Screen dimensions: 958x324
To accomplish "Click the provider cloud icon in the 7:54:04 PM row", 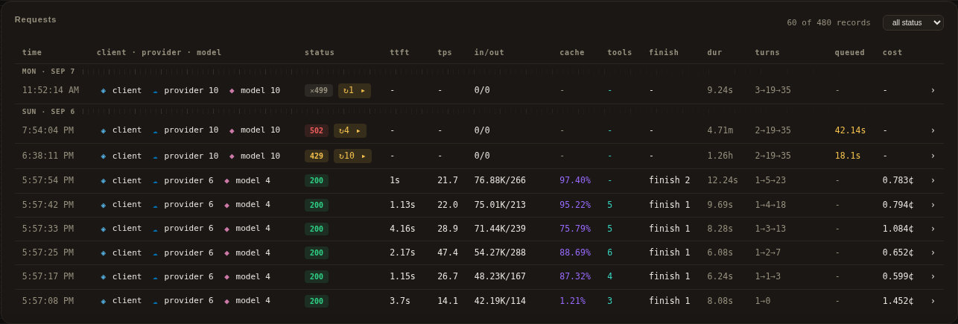I will coord(155,130).
